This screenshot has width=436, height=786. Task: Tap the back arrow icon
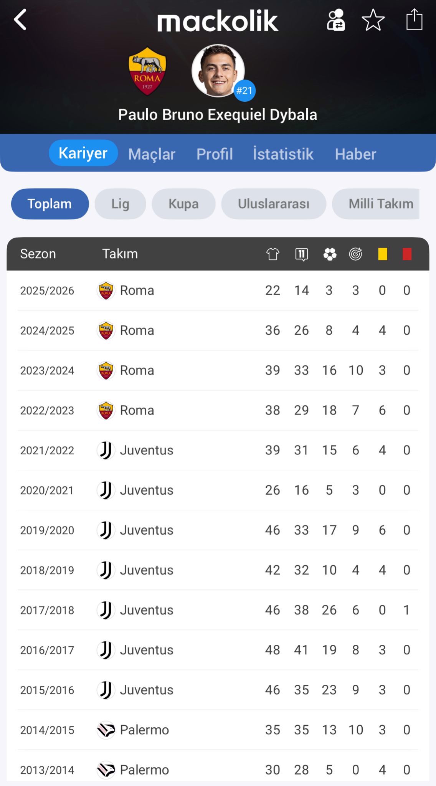click(20, 20)
